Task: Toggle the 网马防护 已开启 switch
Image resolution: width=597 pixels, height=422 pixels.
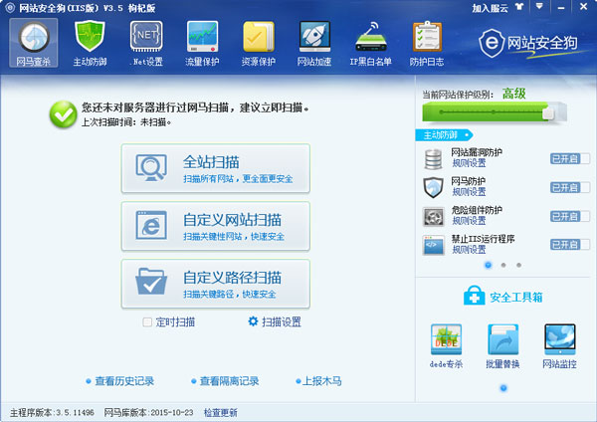Action: point(569,187)
